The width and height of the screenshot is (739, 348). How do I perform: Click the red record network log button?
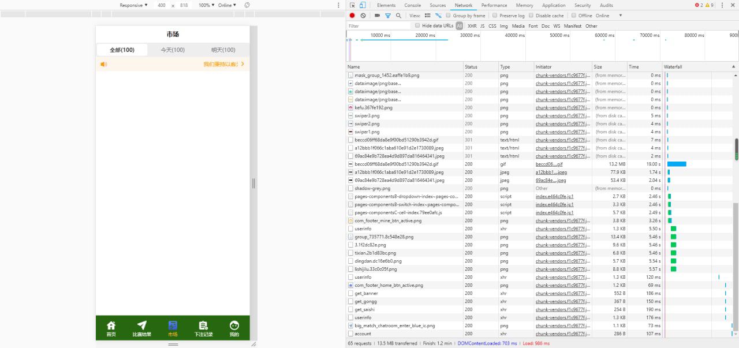click(352, 16)
